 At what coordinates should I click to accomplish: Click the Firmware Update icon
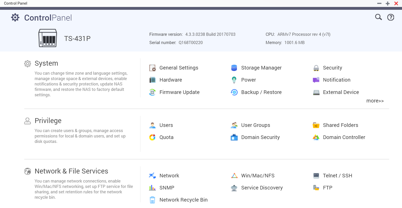tap(152, 92)
